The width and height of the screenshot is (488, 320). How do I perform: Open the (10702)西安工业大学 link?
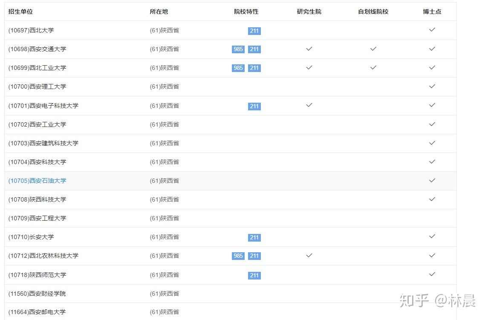[38, 124]
